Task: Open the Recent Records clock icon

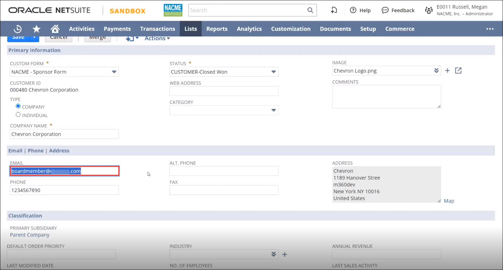Action: coord(18,29)
